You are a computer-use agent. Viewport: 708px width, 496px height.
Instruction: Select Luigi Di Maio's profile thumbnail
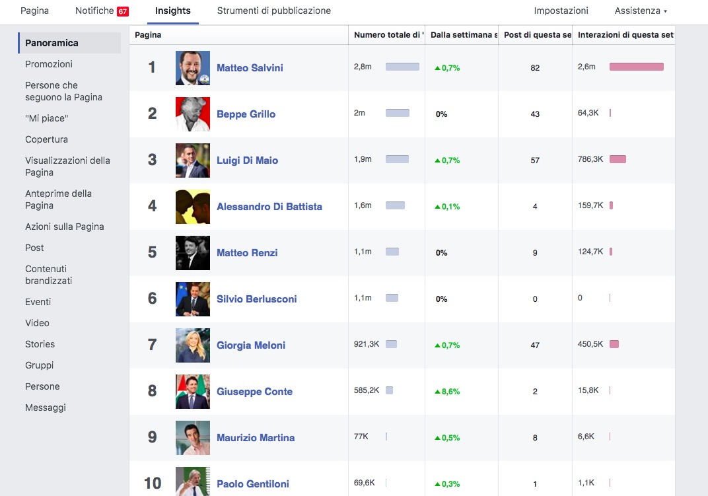pyautogui.click(x=193, y=160)
